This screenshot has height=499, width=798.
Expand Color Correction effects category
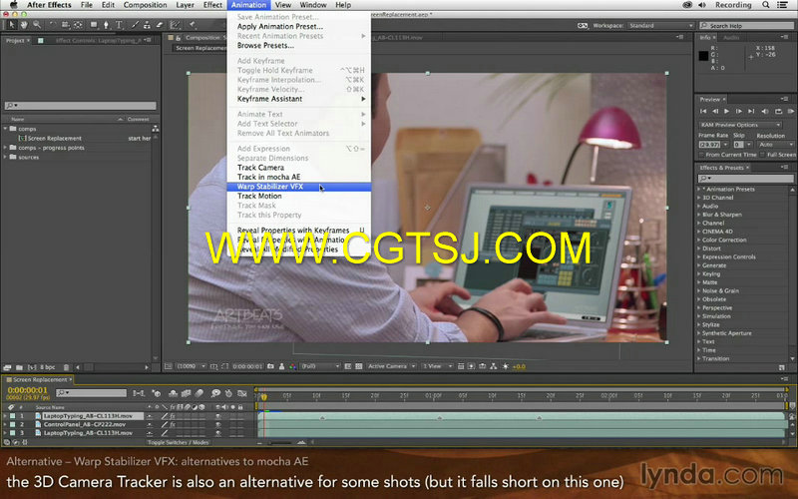click(699, 241)
